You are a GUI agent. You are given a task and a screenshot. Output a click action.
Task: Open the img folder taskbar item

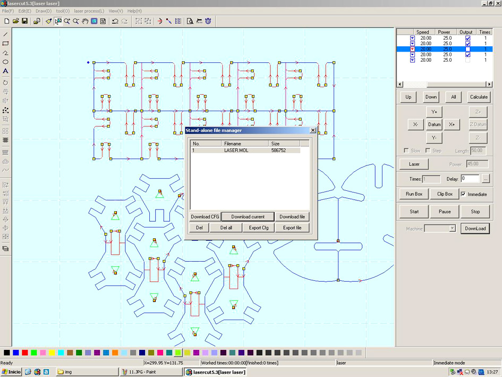(x=87, y=372)
